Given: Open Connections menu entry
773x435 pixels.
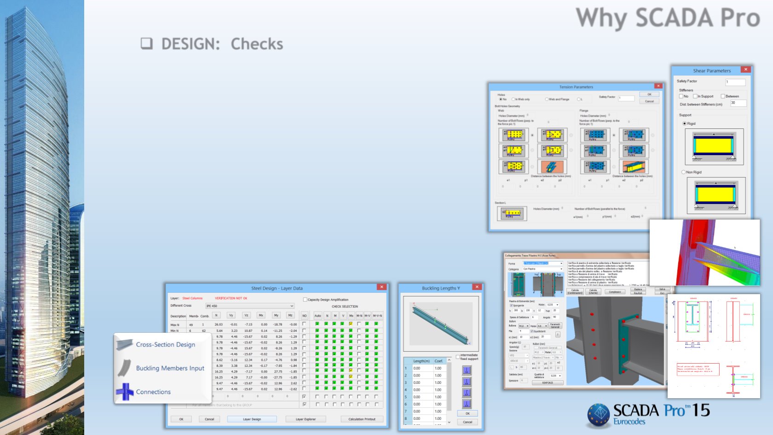Looking at the screenshot, I should [x=153, y=392].
